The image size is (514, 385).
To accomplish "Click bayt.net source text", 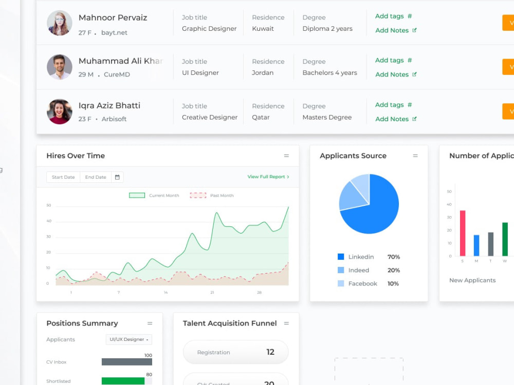I will [114, 33].
